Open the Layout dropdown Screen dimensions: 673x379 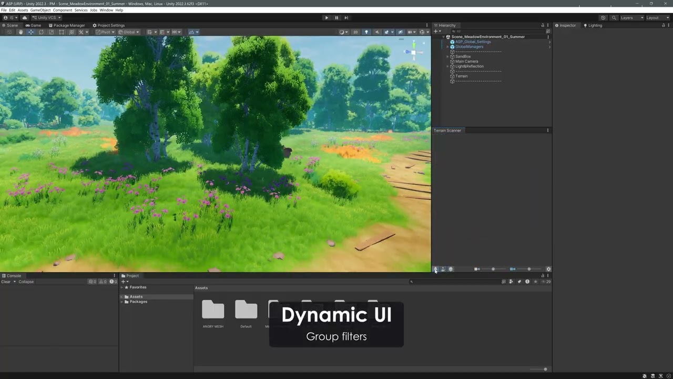pyautogui.click(x=657, y=17)
